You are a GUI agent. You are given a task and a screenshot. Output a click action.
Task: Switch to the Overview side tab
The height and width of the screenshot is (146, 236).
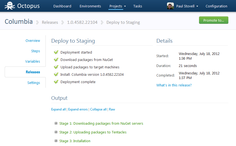coord(33,40)
